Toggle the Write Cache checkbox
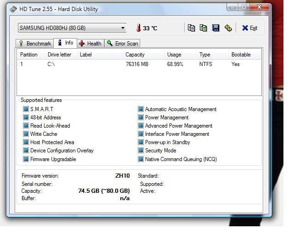The height and width of the screenshot is (235, 294). [26, 134]
